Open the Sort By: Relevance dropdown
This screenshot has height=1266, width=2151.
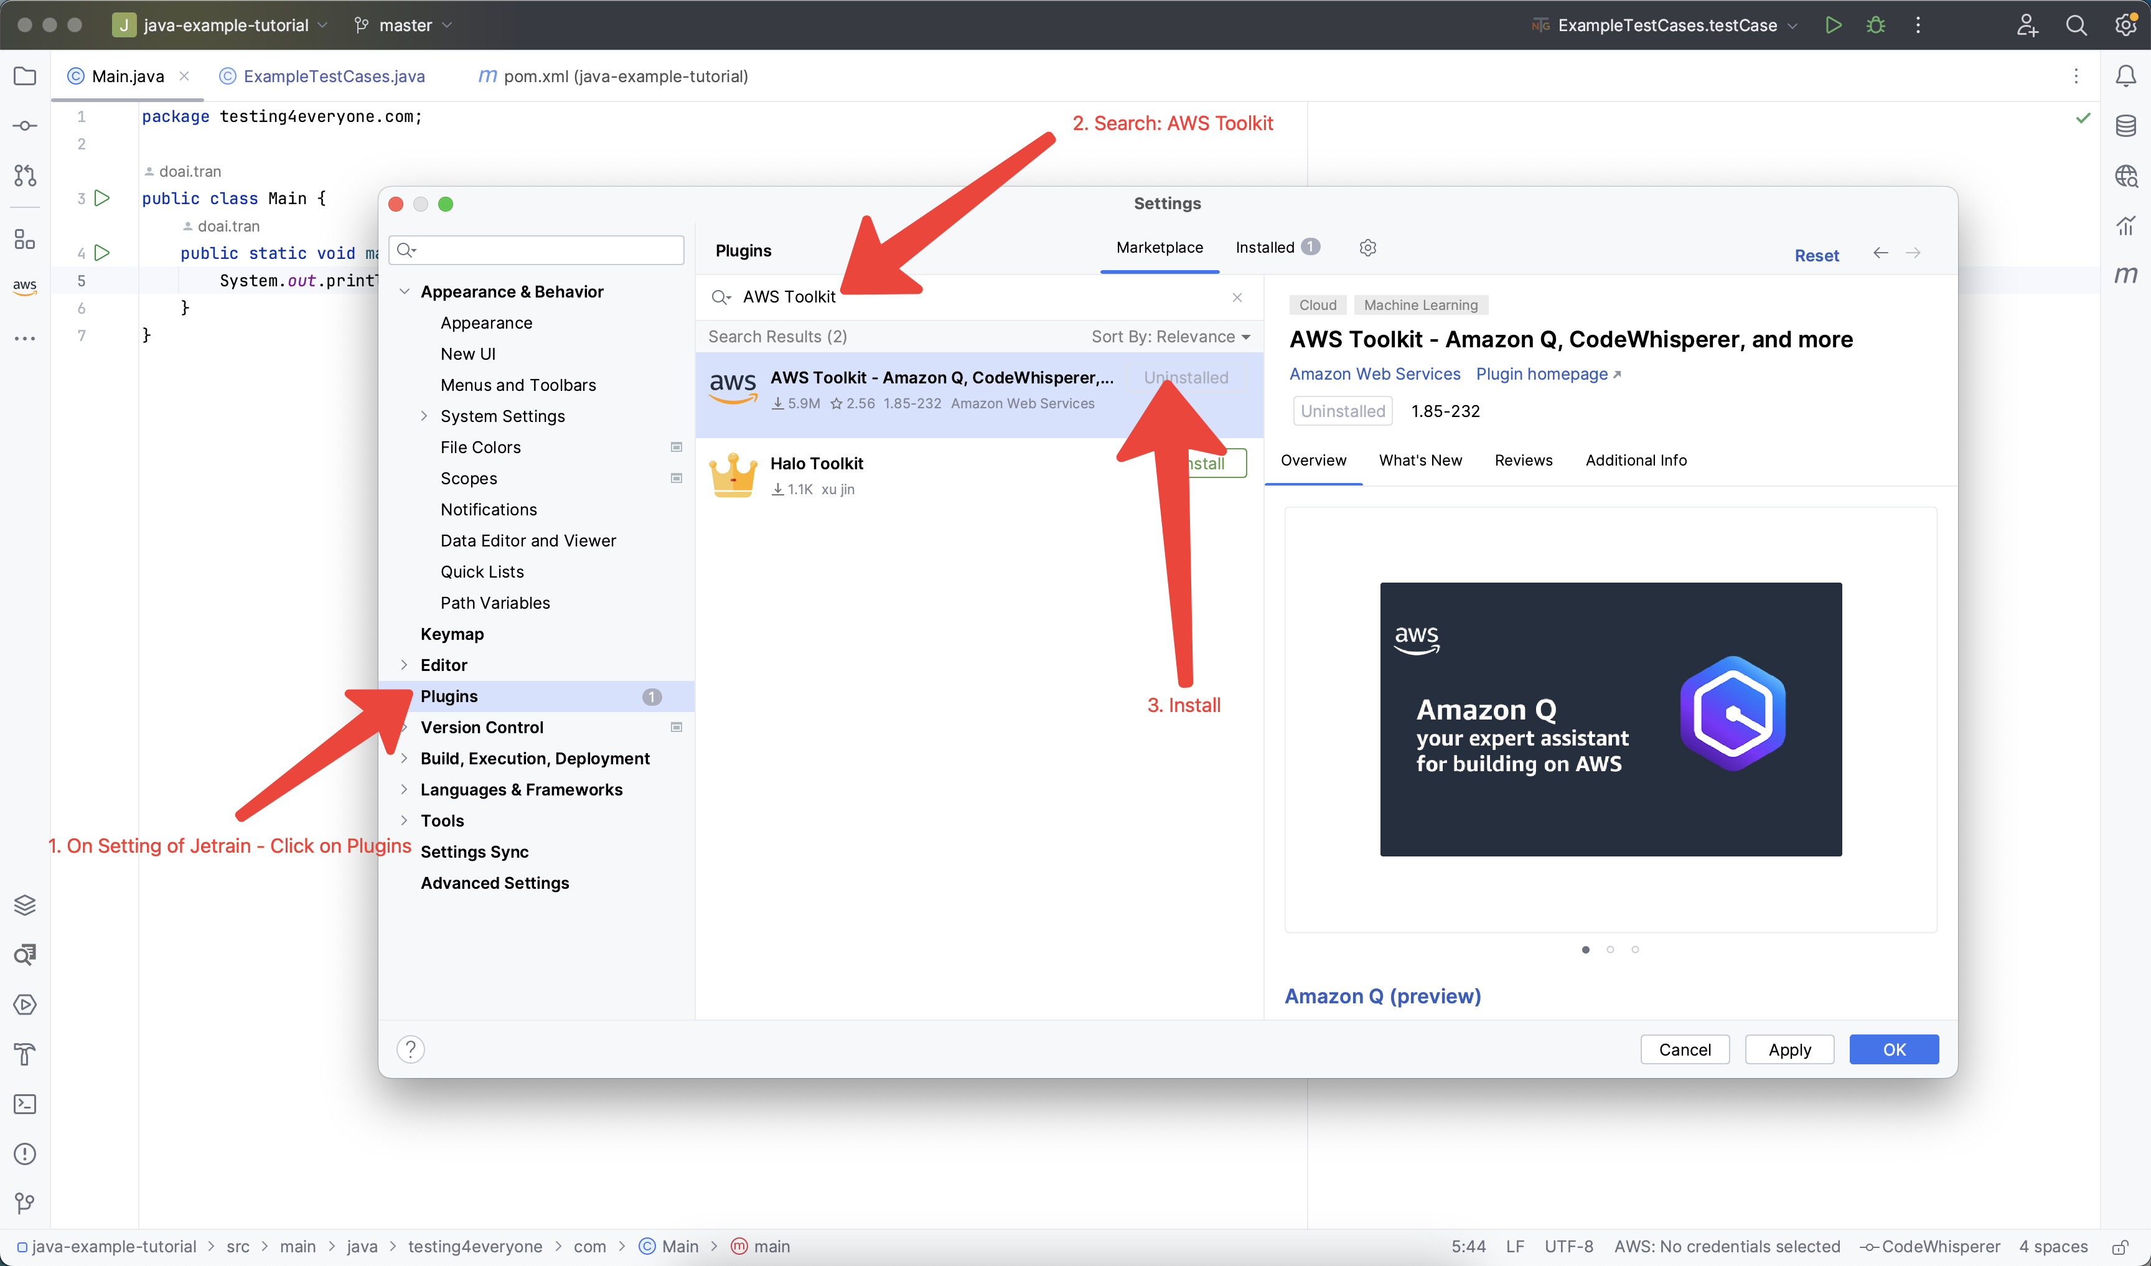coord(1171,336)
